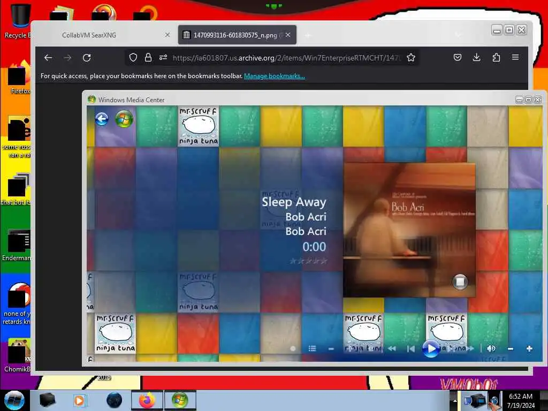This screenshot has height=411, width=548.
Task: Open Firefox desktop shortcut
Action: pos(18,77)
